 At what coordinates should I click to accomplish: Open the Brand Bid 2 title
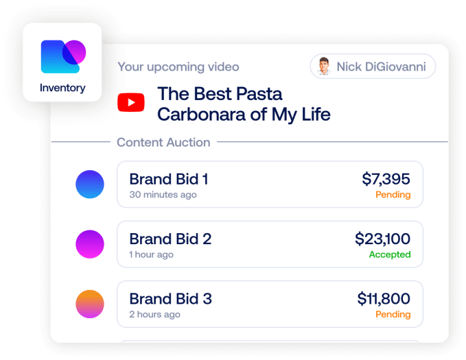click(170, 239)
